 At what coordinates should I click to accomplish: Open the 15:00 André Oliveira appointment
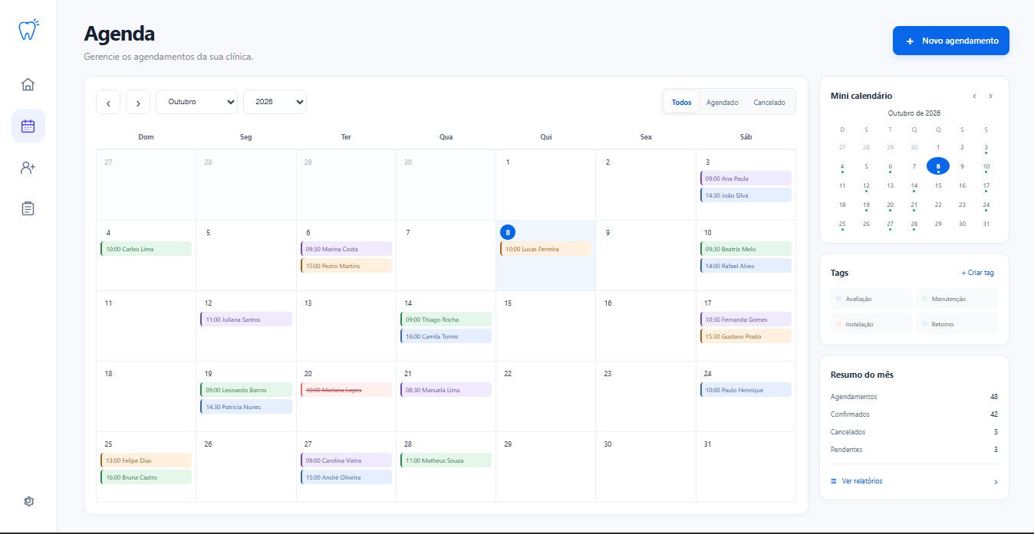pos(346,477)
